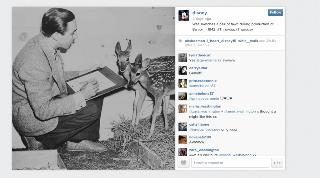Open the whit__walk profile link
The height and width of the screenshot is (178, 320).
pos(248,41)
